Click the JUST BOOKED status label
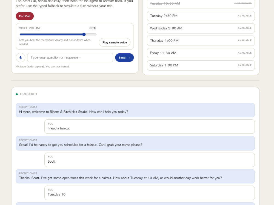This screenshot has height=205, width=274. (243, 3)
